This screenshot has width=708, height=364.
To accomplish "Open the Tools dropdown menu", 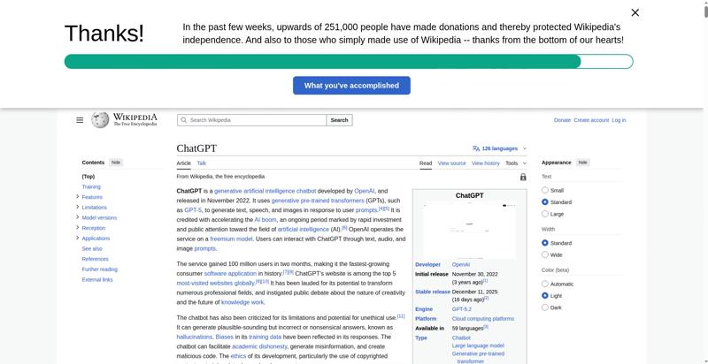I will [x=514, y=163].
